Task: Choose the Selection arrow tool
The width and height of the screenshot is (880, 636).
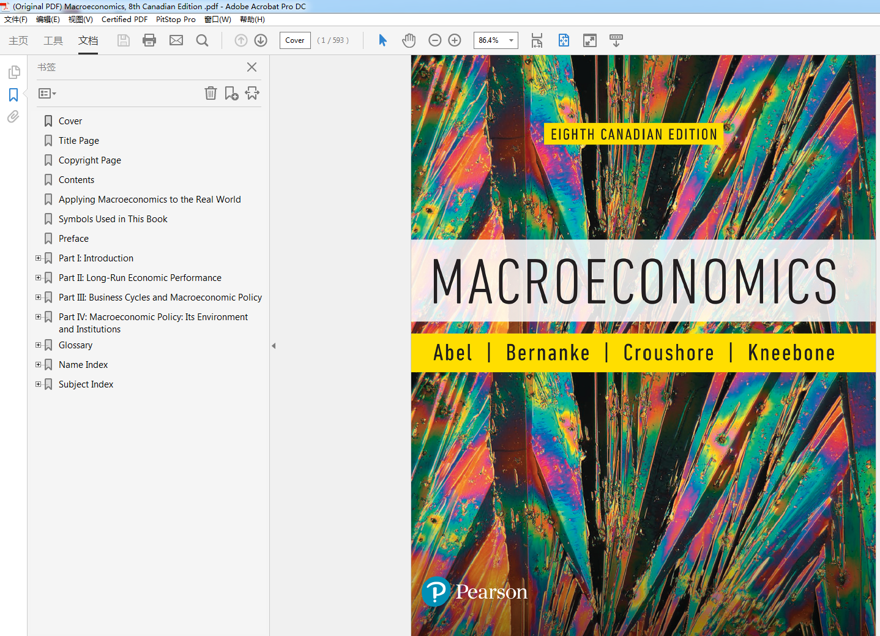Action: point(383,40)
